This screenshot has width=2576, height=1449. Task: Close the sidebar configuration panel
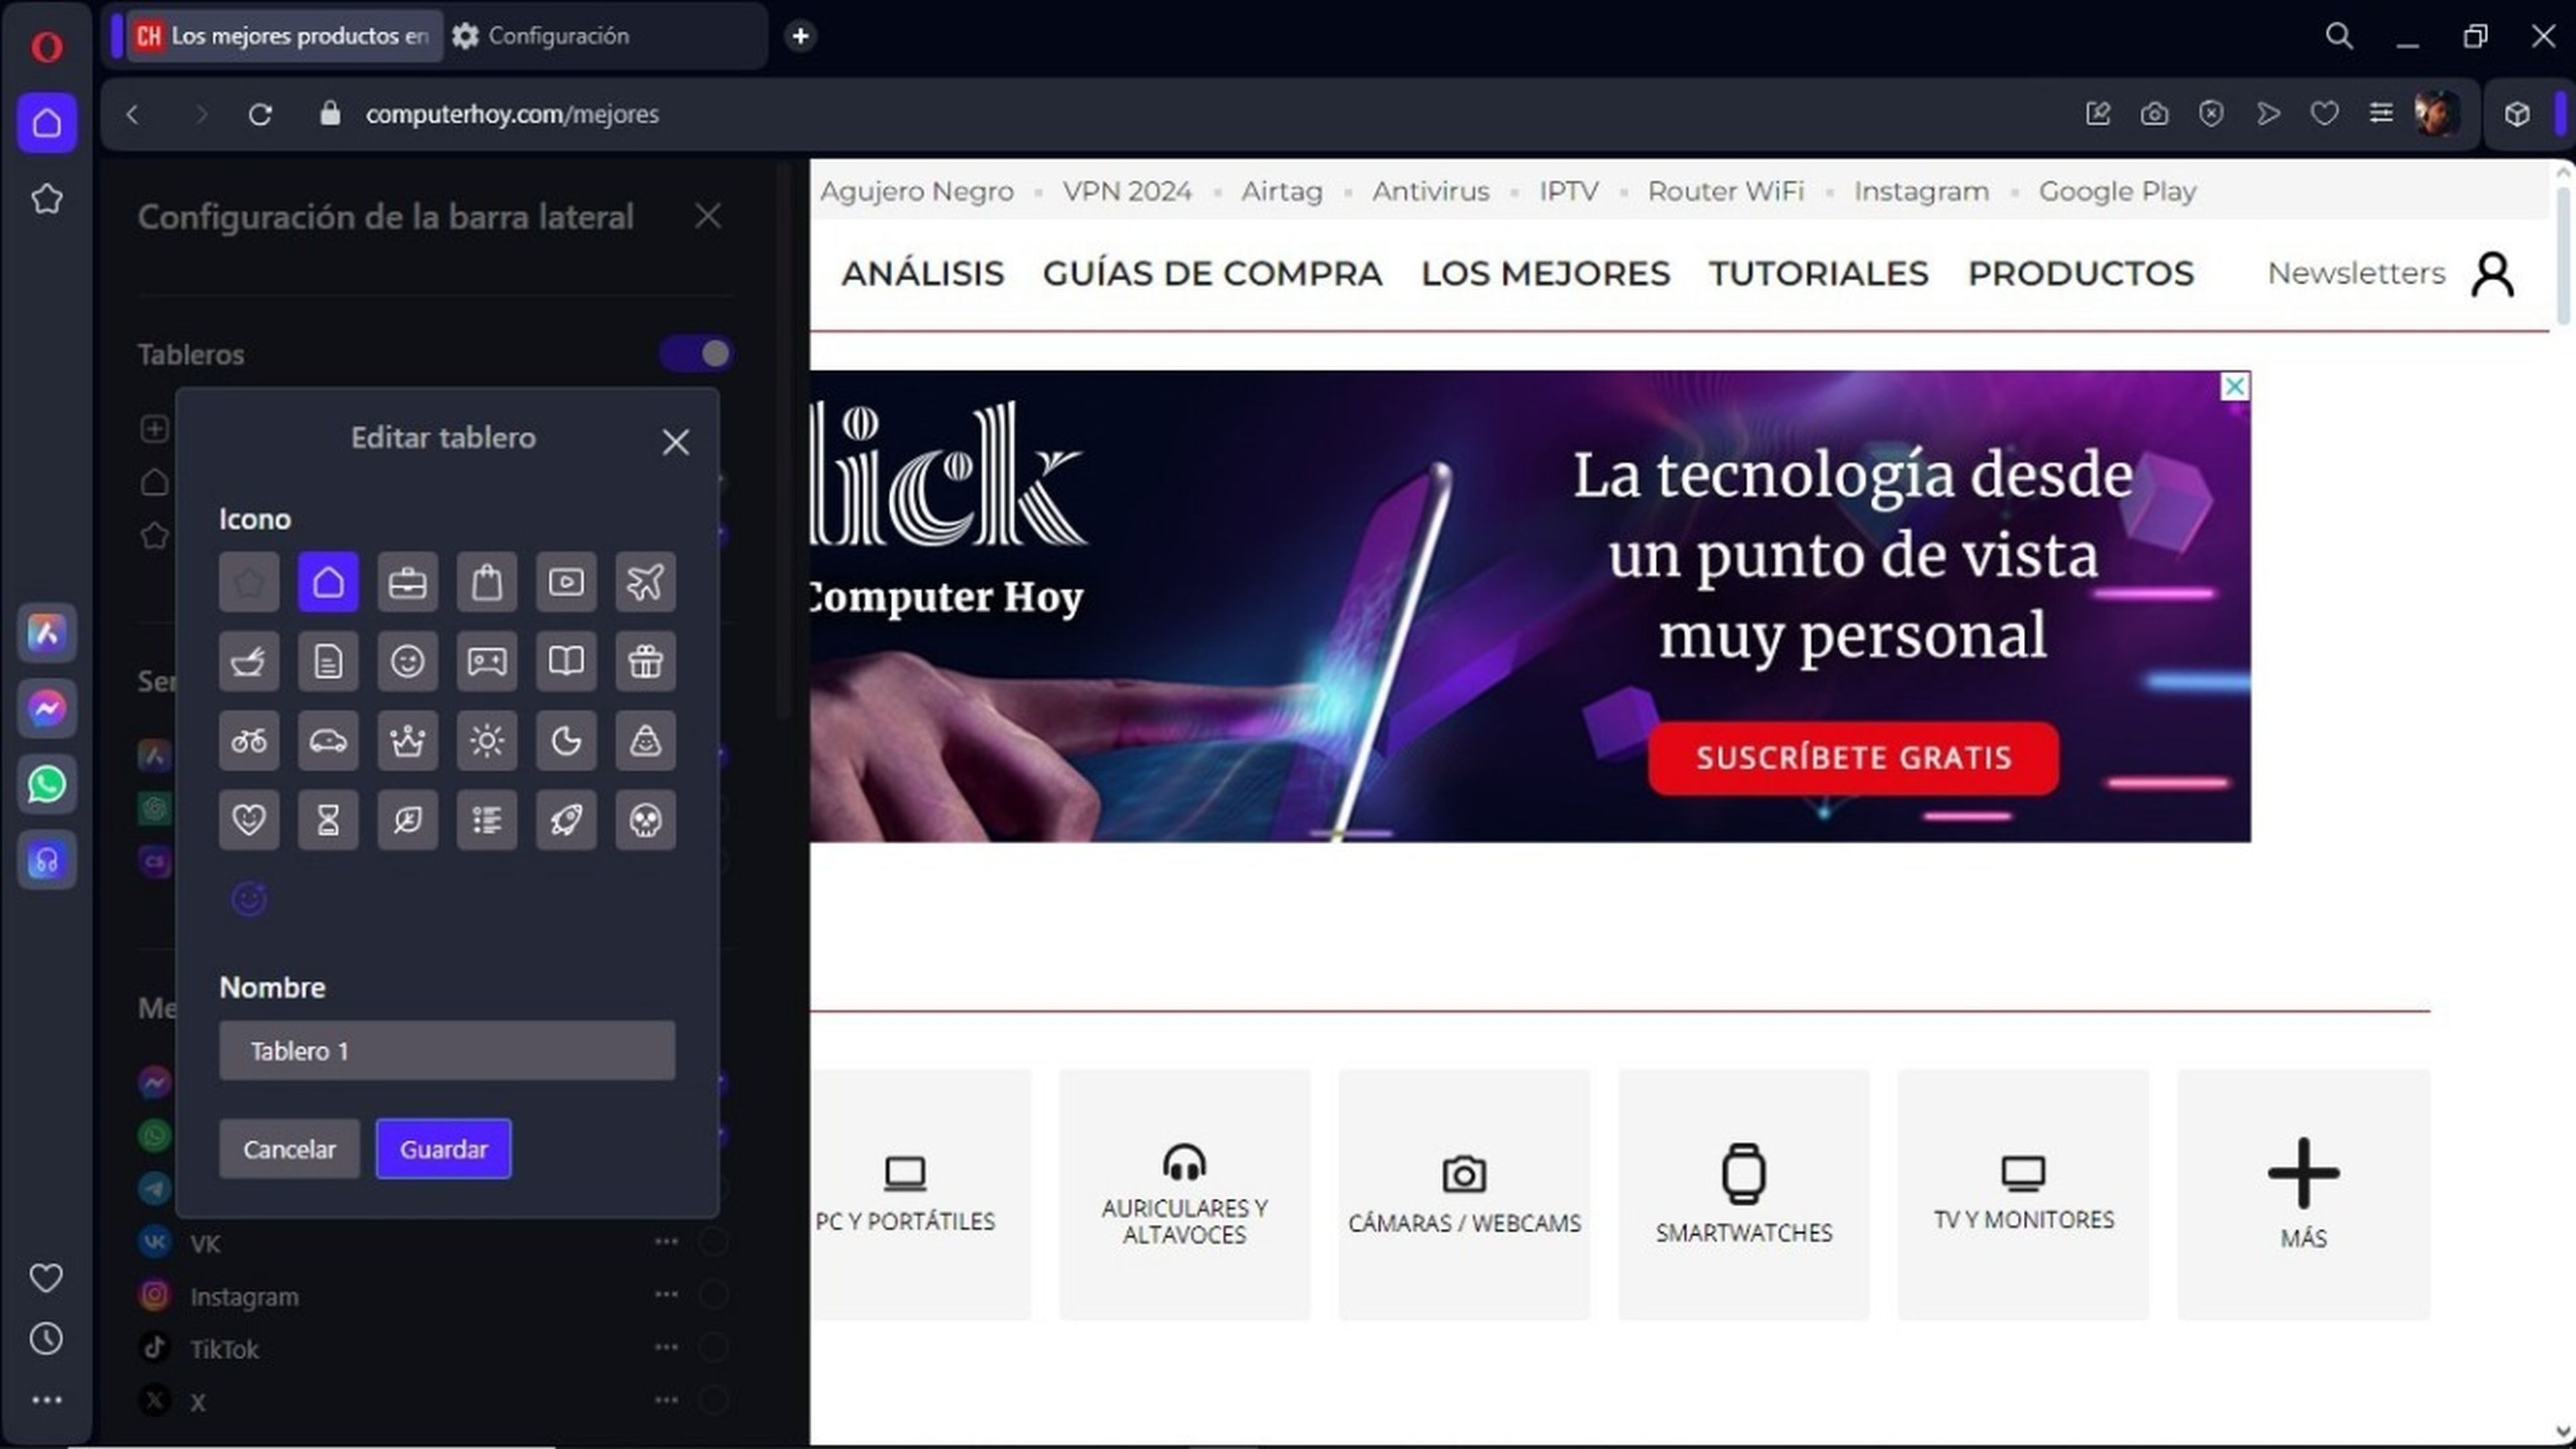[x=707, y=216]
